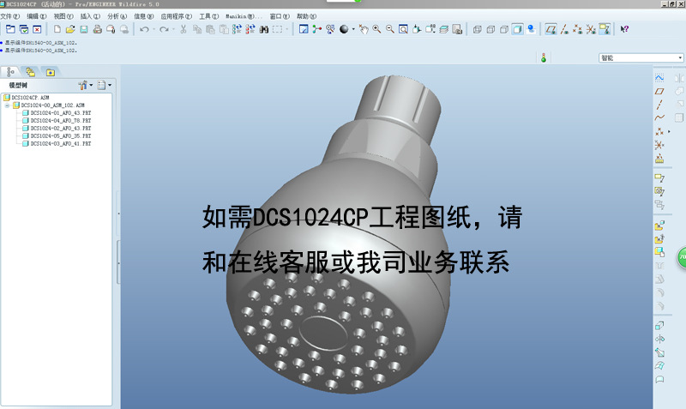686x409 pixels.
Task: Click the Context-sensitive help arrow icon
Action: pyautogui.click(x=624, y=29)
